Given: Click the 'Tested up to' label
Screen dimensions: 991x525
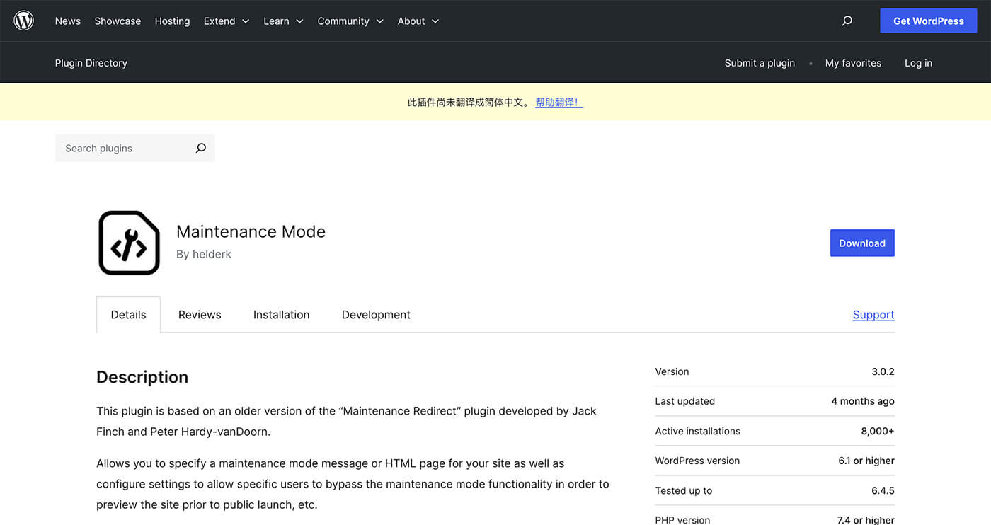Looking at the screenshot, I should (684, 490).
